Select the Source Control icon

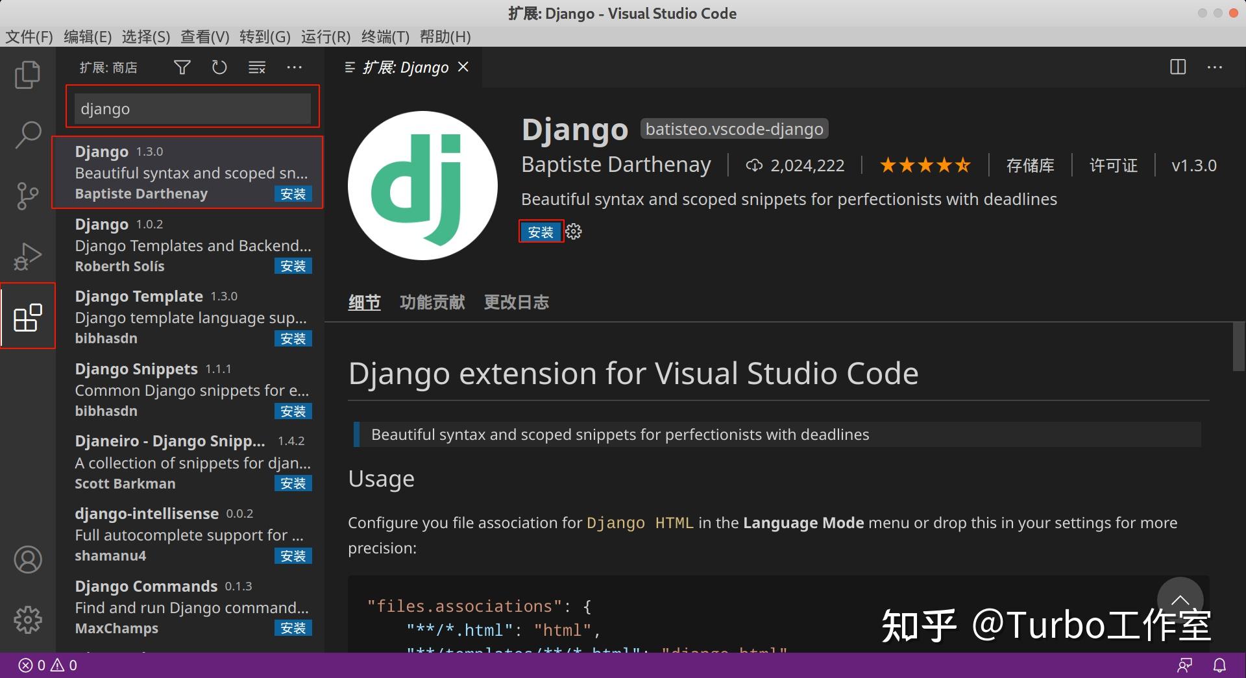[27, 195]
